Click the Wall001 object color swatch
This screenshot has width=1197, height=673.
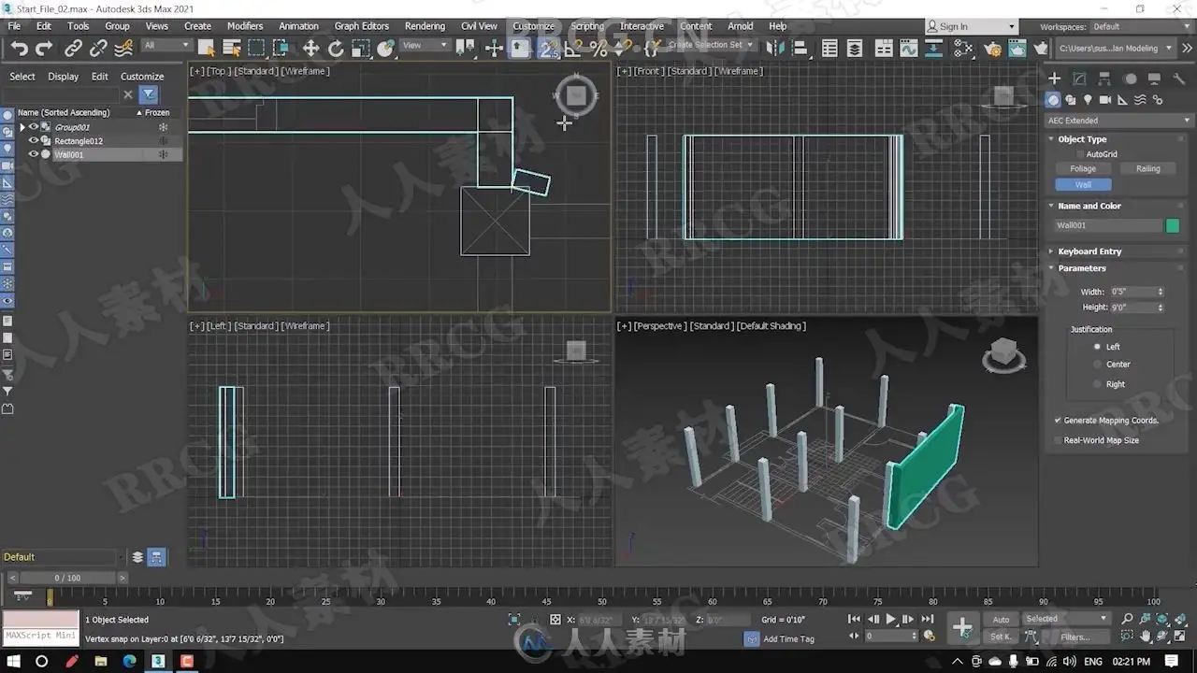click(x=1173, y=225)
